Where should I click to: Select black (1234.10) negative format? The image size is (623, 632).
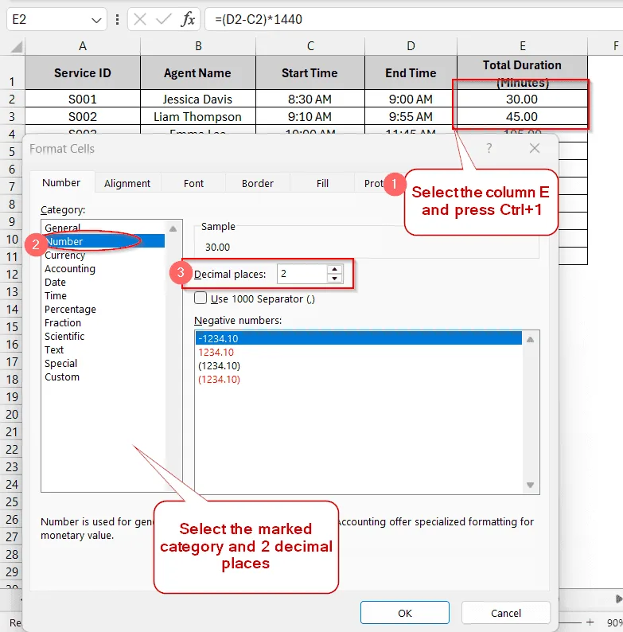pos(358,365)
